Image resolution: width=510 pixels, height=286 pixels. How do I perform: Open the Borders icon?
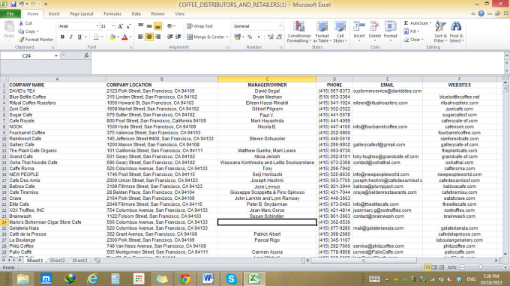(x=96, y=37)
